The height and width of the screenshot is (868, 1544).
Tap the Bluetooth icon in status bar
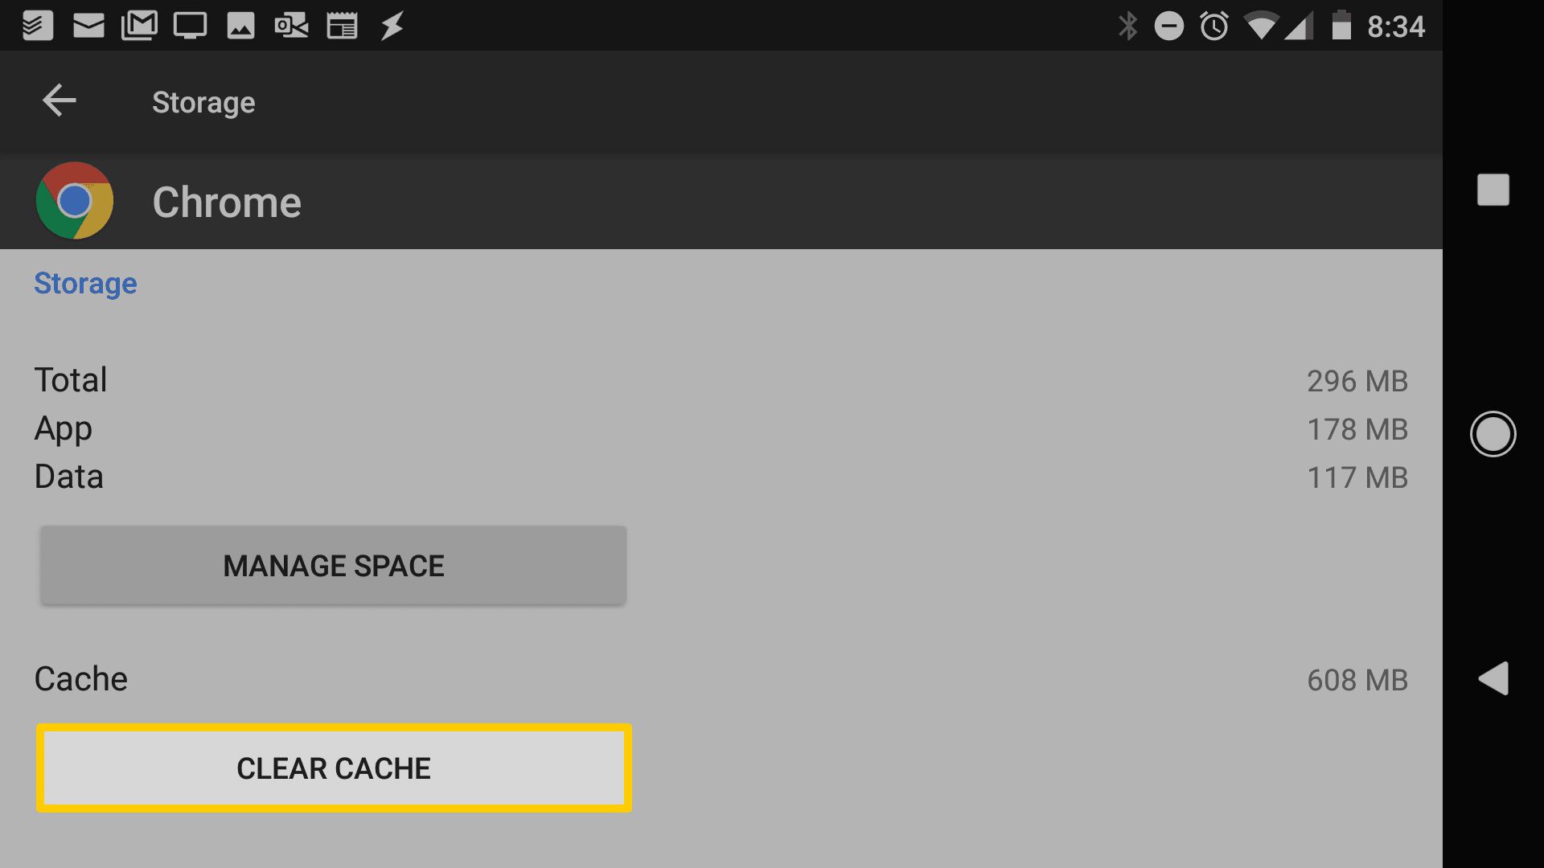pyautogui.click(x=1126, y=20)
